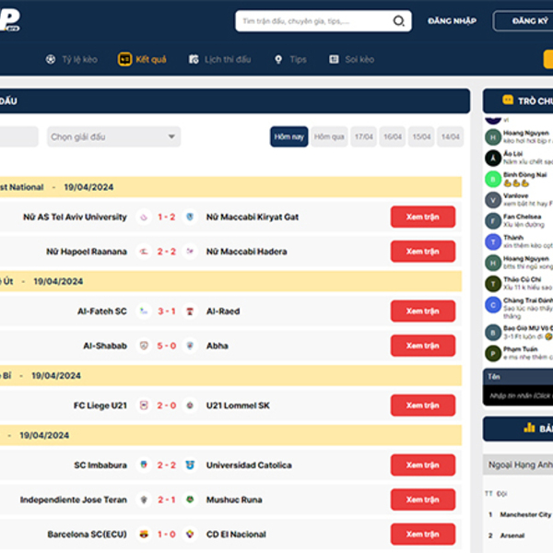Click the Al-Shabab team logo

[x=144, y=346]
